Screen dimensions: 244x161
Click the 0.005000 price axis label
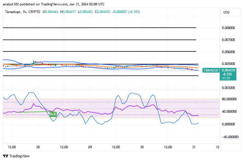point(228,64)
